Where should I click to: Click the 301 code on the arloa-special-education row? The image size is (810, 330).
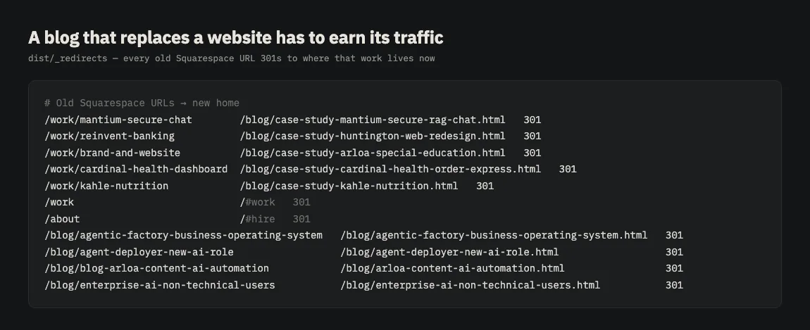532,153
